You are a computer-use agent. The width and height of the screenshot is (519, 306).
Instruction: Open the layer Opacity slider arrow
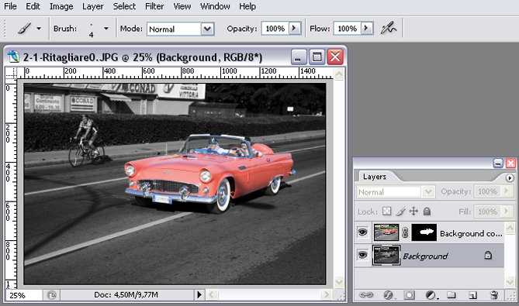pos(507,191)
